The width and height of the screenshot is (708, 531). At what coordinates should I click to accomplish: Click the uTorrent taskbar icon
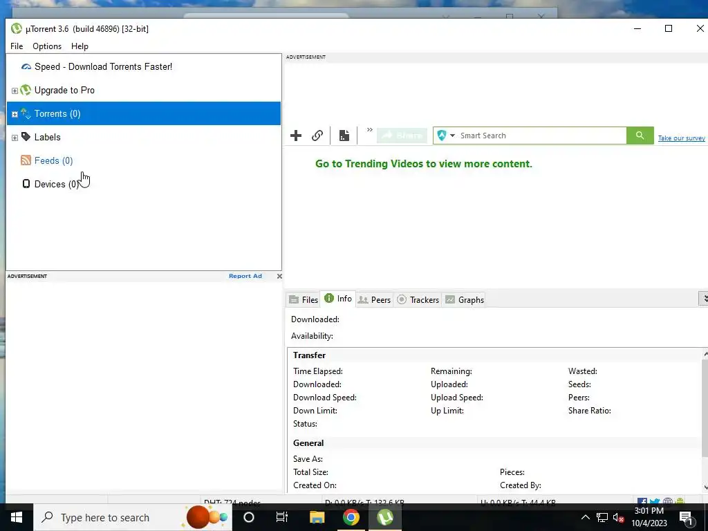[385, 517]
